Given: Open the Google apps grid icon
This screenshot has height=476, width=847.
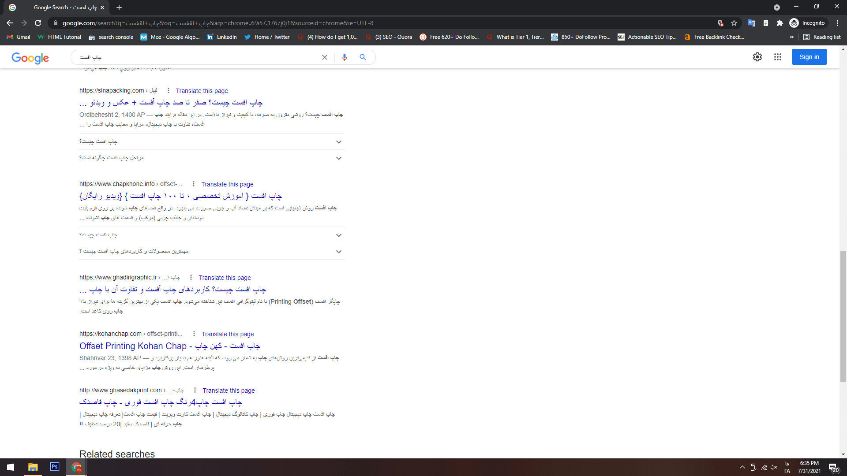Looking at the screenshot, I should click(x=778, y=57).
